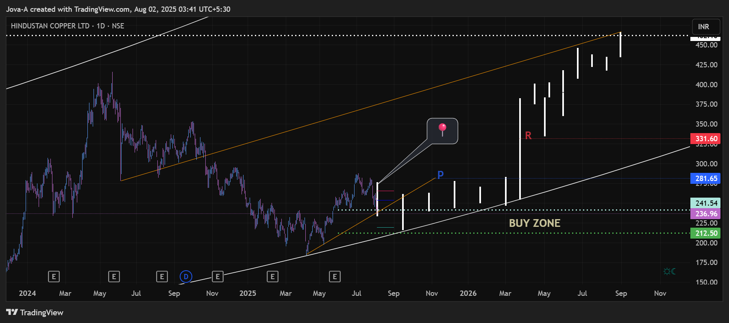Click the HINDUSTAN COPPER LTD symbol title
Image resolution: width=729 pixels, height=323 pixels.
pyautogui.click(x=50, y=26)
